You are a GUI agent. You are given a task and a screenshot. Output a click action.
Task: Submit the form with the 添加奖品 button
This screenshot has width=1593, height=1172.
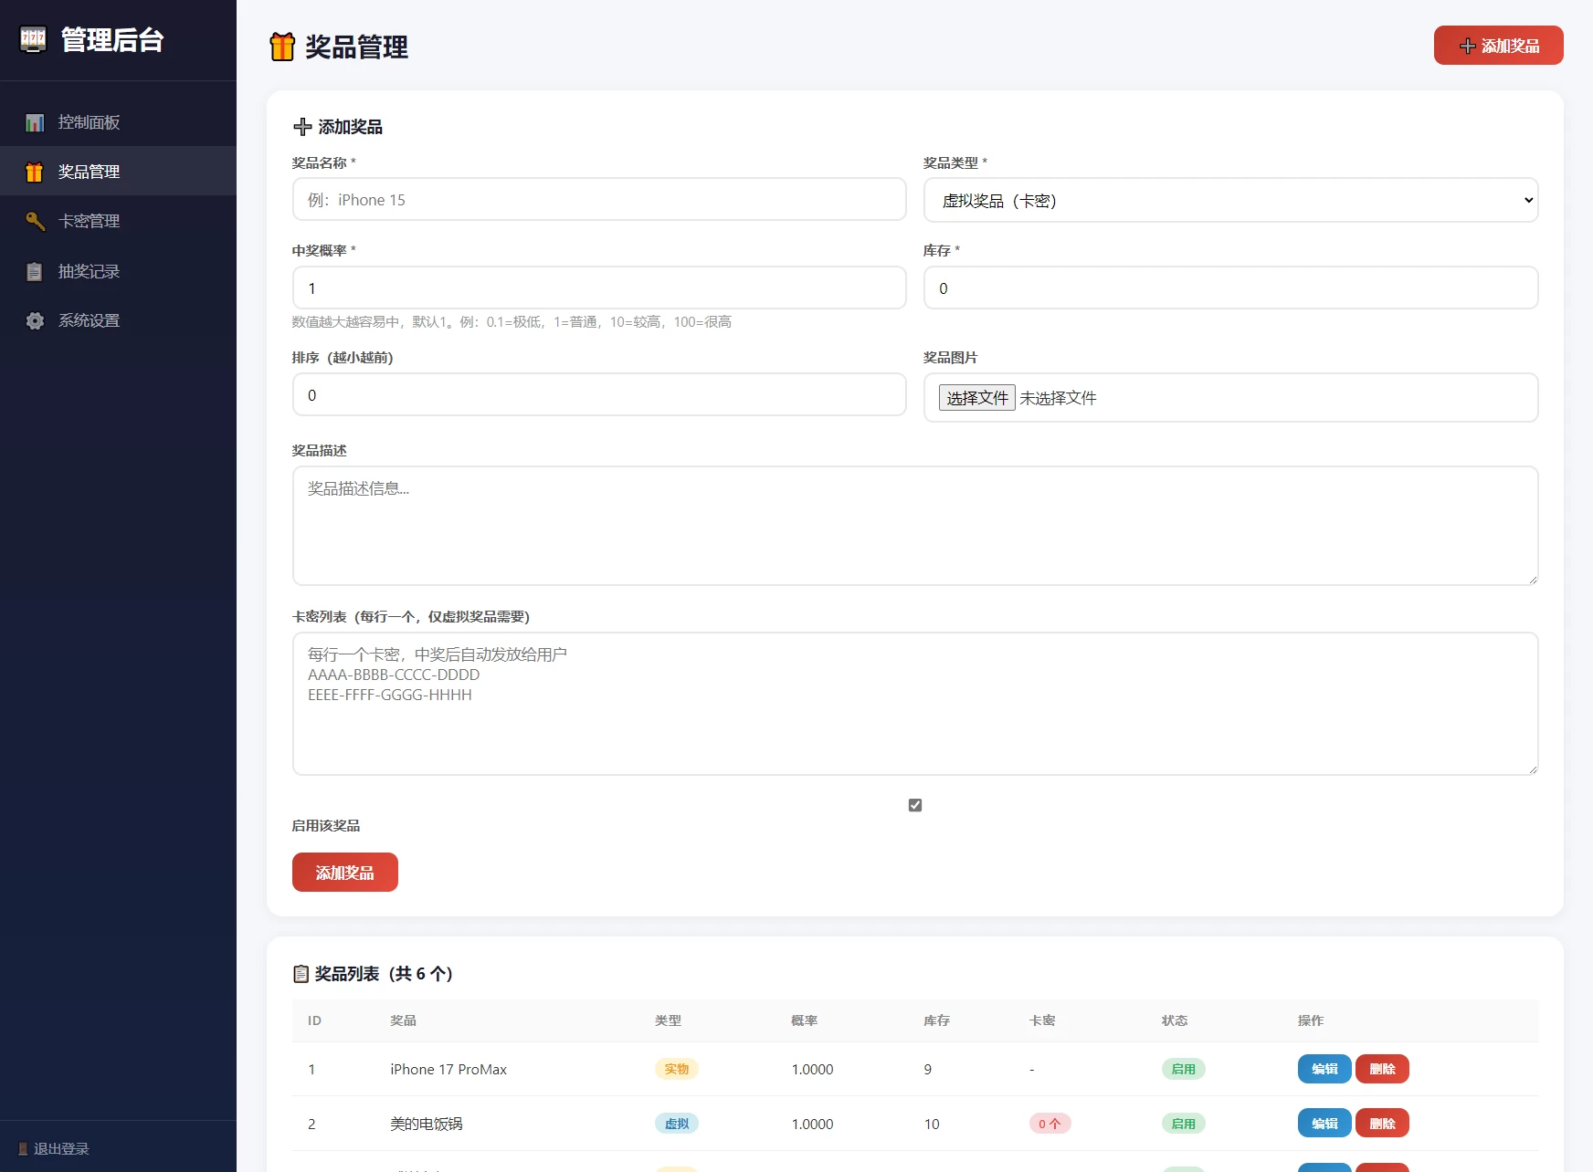tap(344, 872)
